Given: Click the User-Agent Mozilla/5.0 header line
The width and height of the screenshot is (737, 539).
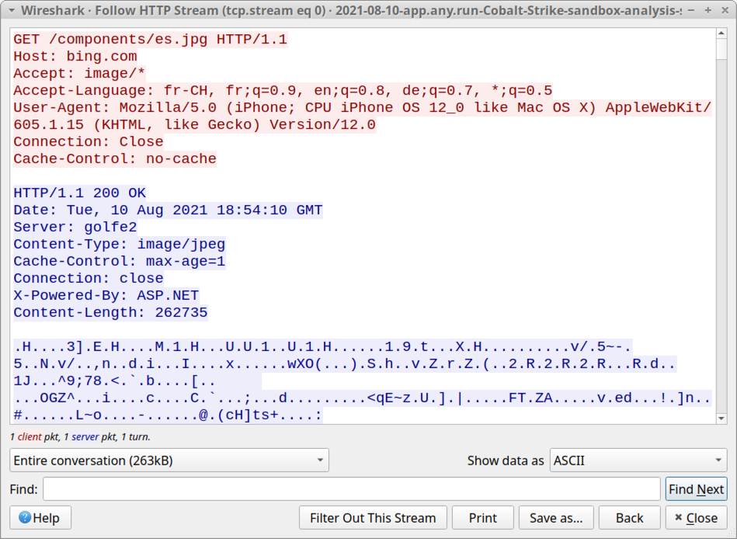Looking at the screenshot, I should pos(363,108).
